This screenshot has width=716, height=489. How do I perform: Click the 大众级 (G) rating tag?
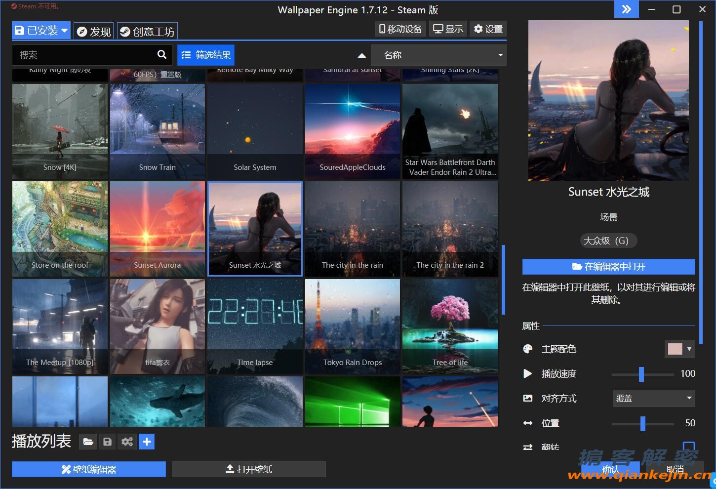608,241
